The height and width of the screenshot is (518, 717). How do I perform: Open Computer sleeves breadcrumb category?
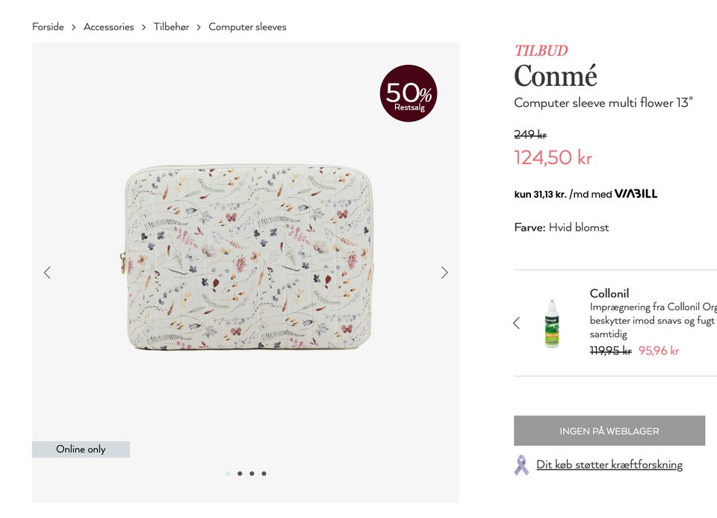click(247, 27)
